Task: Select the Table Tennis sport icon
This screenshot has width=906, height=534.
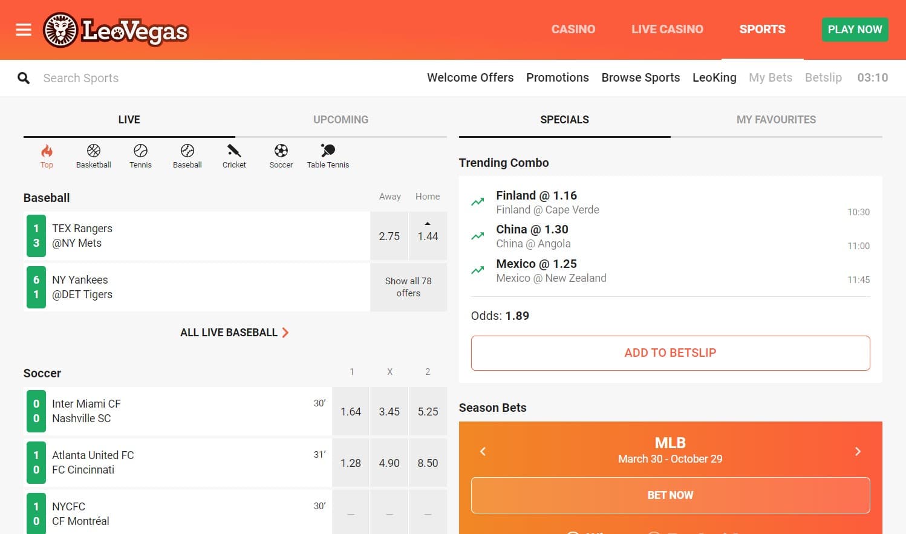Action: coord(328,157)
